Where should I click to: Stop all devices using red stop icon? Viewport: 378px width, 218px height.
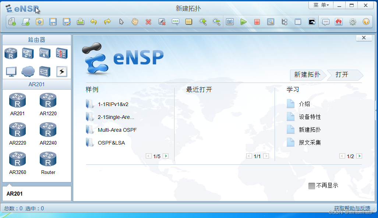(257, 22)
